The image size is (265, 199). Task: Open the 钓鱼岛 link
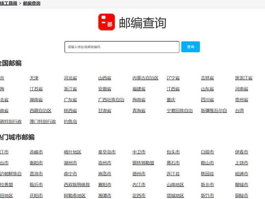coord(70,121)
